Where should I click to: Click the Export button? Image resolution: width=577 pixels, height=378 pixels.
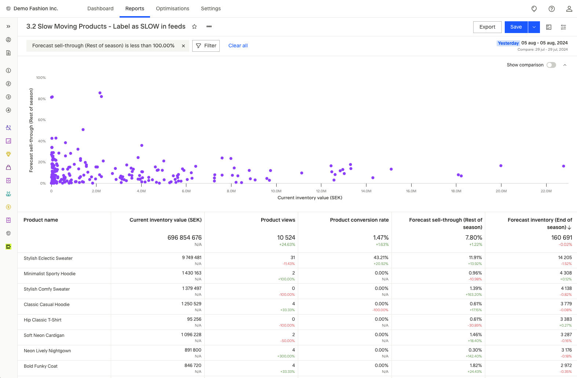[x=487, y=27]
